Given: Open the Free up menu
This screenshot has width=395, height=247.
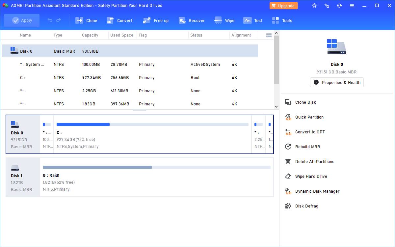Looking at the screenshot, I should pyautogui.click(x=156, y=20).
